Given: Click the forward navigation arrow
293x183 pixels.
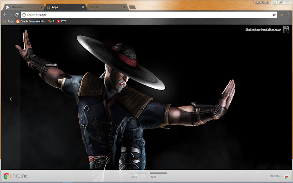Looking at the screenshot, I should click(11, 15).
